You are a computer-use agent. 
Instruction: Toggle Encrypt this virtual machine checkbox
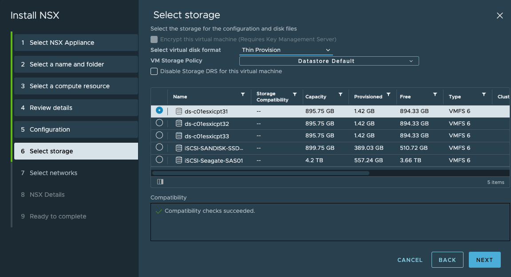[x=154, y=39]
